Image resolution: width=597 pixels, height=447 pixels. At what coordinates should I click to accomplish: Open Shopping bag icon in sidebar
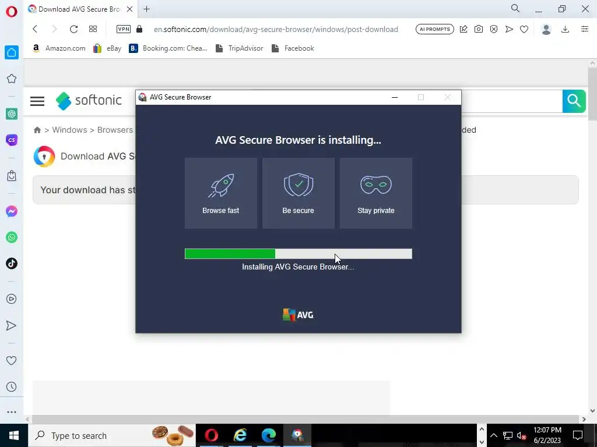pyautogui.click(x=12, y=176)
